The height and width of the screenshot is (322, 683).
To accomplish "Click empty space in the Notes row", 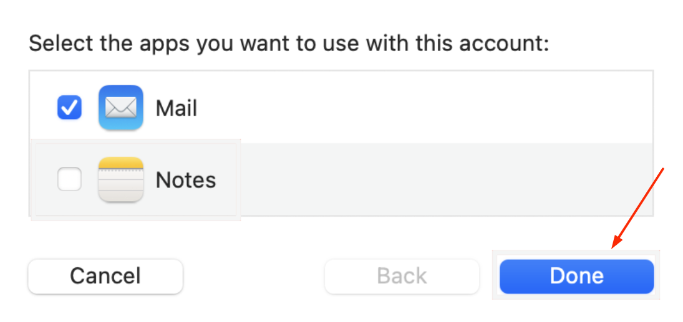I will (x=437, y=180).
